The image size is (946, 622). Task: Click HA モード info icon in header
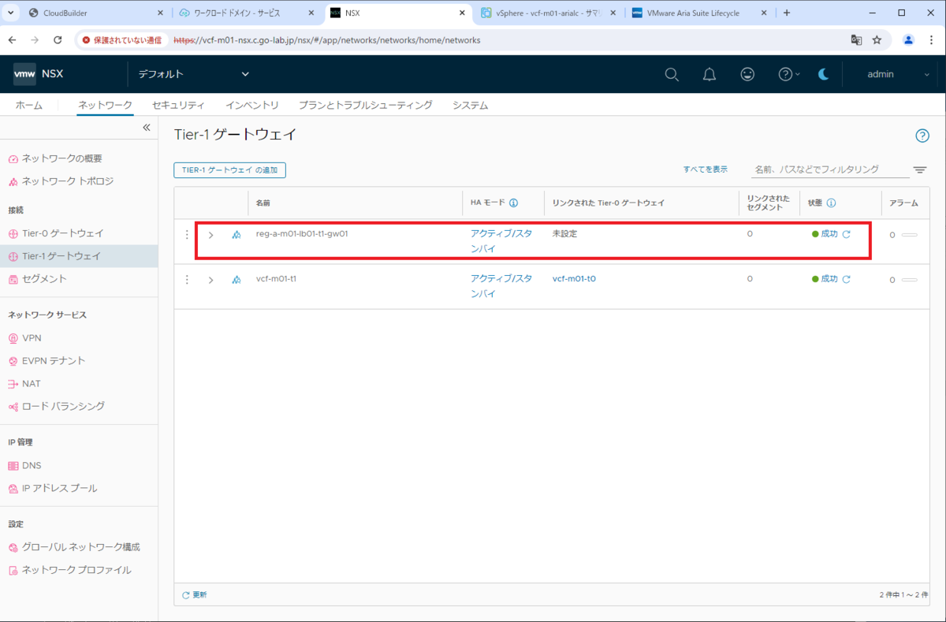pyautogui.click(x=513, y=203)
